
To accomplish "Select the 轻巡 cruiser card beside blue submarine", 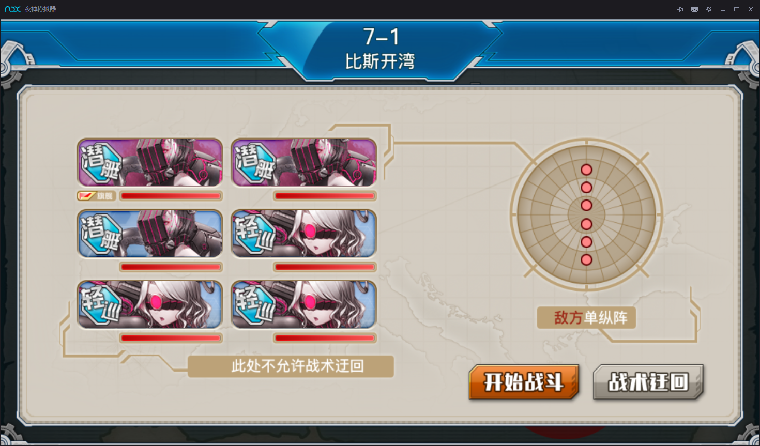I will pos(304,234).
